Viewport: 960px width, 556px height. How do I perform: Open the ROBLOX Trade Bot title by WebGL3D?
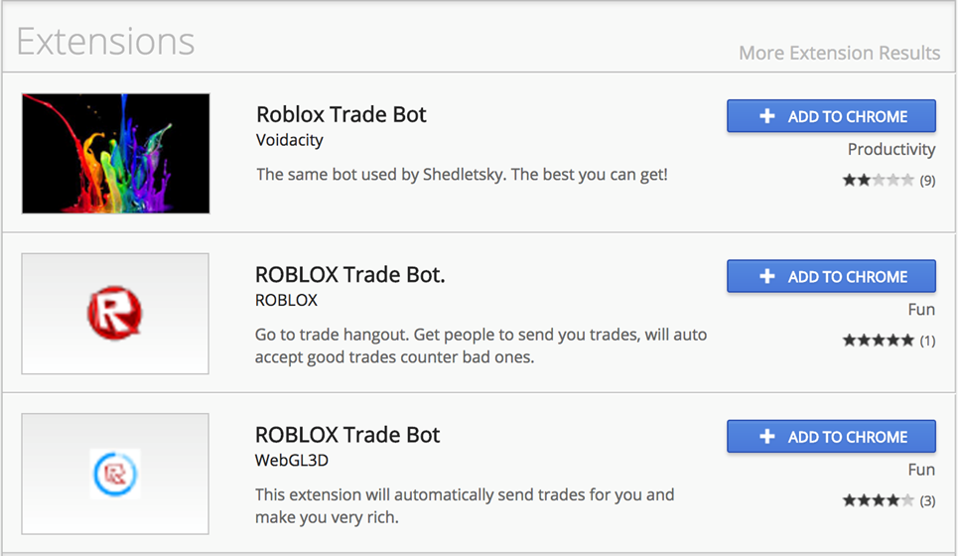[x=347, y=435]
